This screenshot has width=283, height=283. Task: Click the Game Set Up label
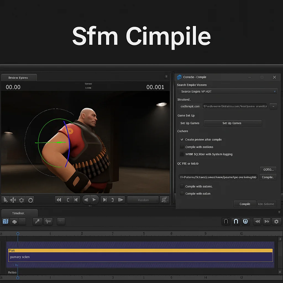click(186, 116)
